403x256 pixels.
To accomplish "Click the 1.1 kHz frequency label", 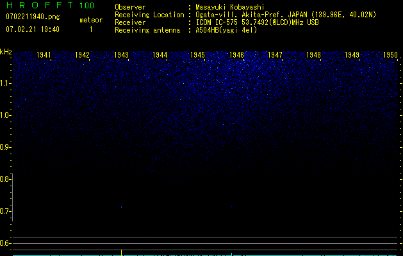I will [x=5, y=83].
